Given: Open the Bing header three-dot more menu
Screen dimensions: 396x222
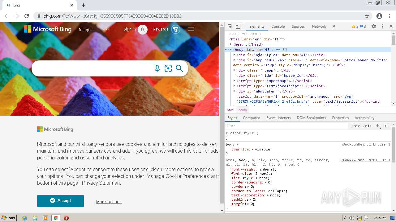Looking at the screenshot, I should (106, 30).
